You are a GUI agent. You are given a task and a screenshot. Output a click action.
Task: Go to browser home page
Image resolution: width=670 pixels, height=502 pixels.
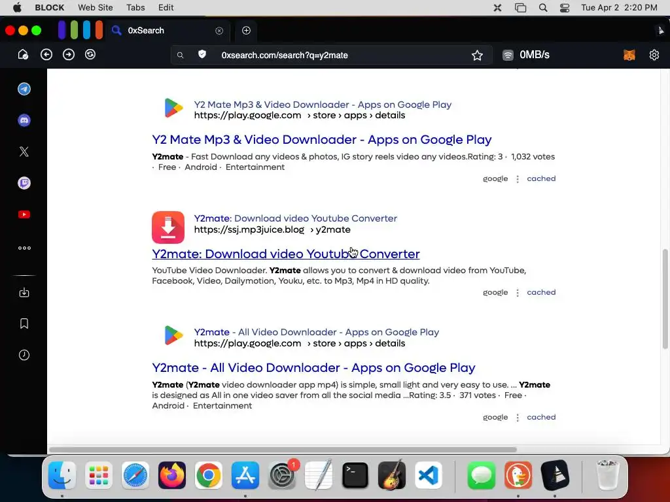(x=23, y=55)
